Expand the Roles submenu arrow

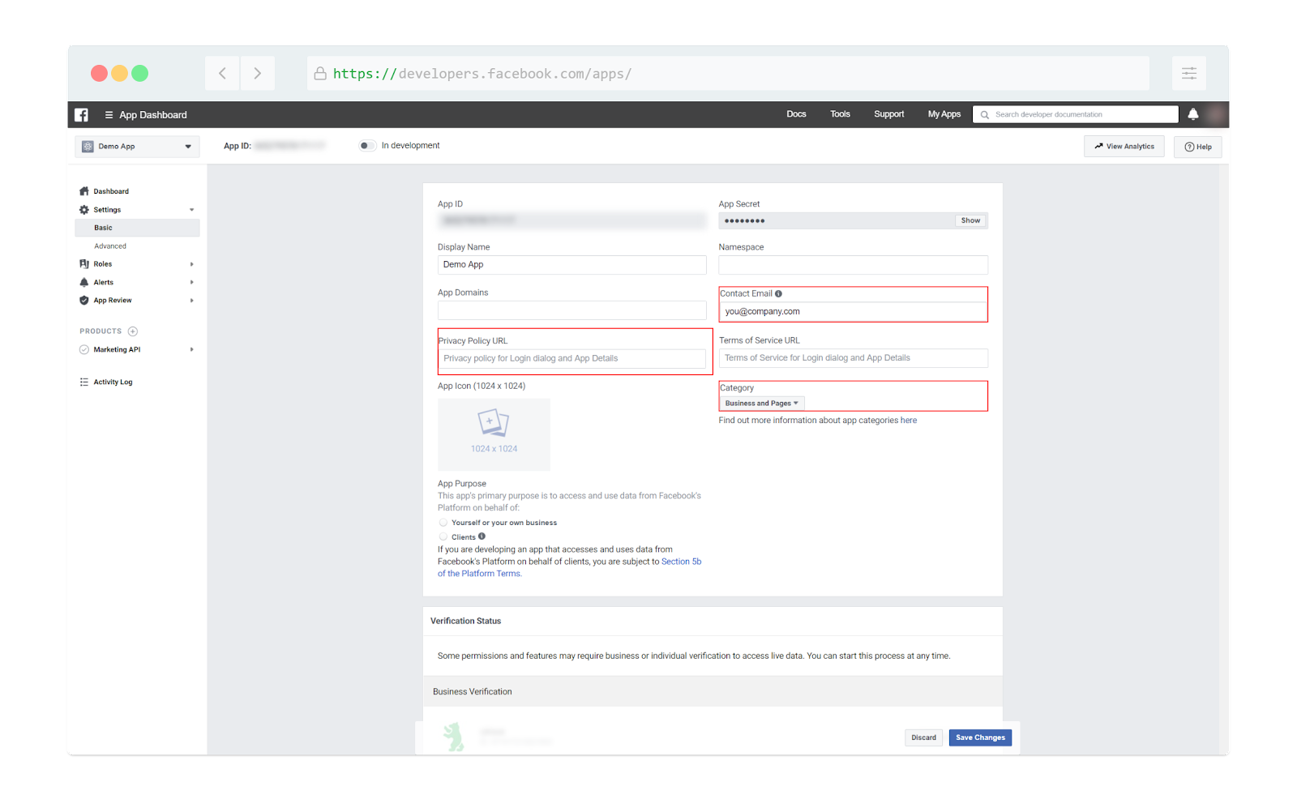pyautogui.click(x=192, y=264)
